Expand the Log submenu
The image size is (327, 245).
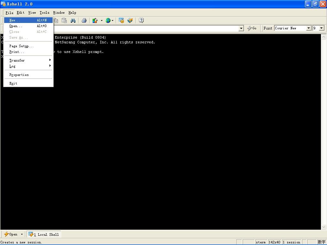28,66
